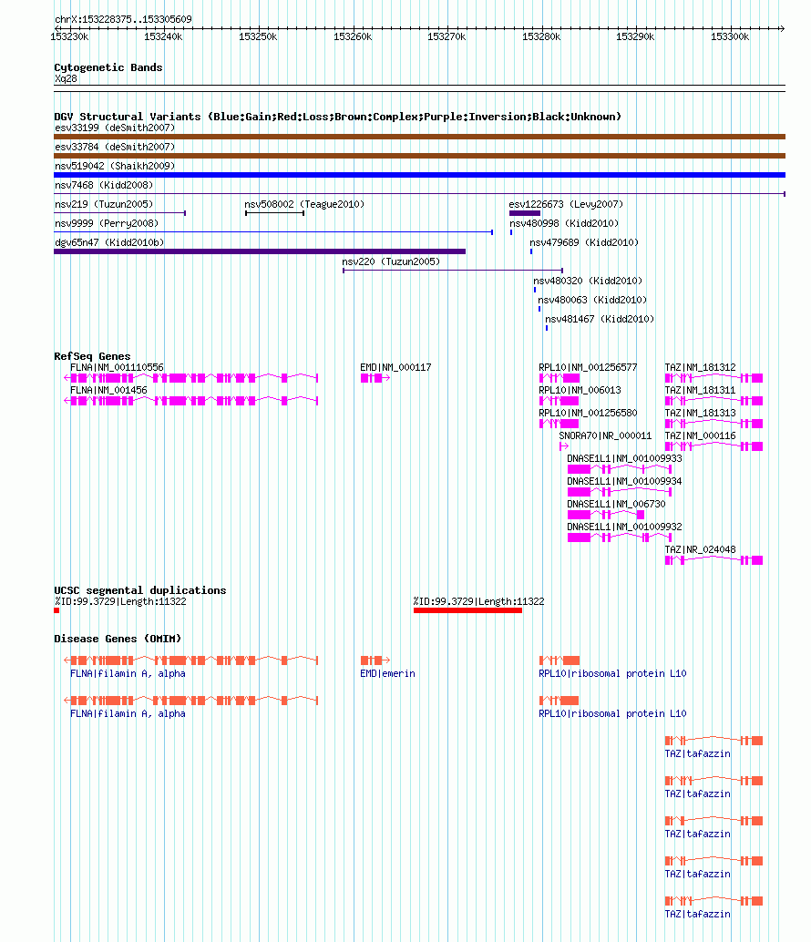Select the UCSC segmental duplications track title
The width and height of the screenshot is (811, 942).
click(x=140, y=590)
